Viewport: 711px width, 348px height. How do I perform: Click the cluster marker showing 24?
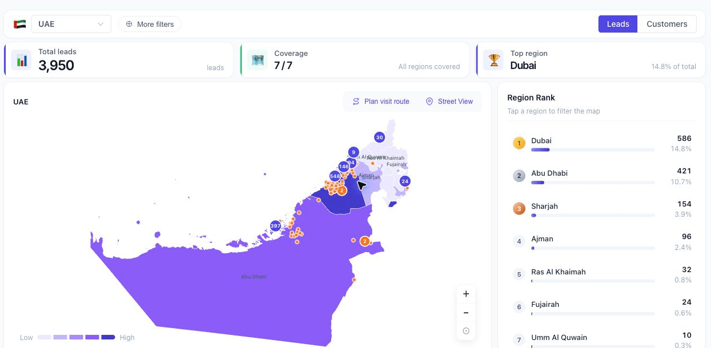click(x=405, y=181)
